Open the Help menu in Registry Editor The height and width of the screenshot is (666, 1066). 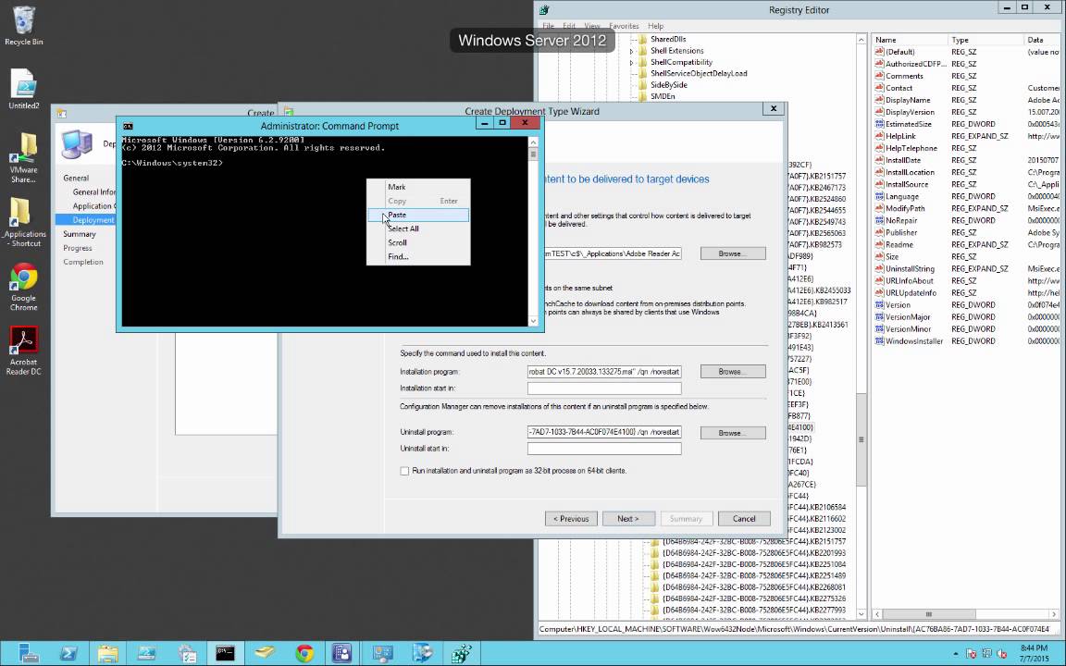click(x=655, y=26)
